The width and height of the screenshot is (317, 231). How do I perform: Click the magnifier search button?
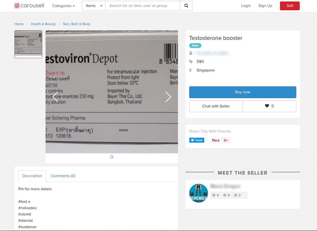pos(186,6)
